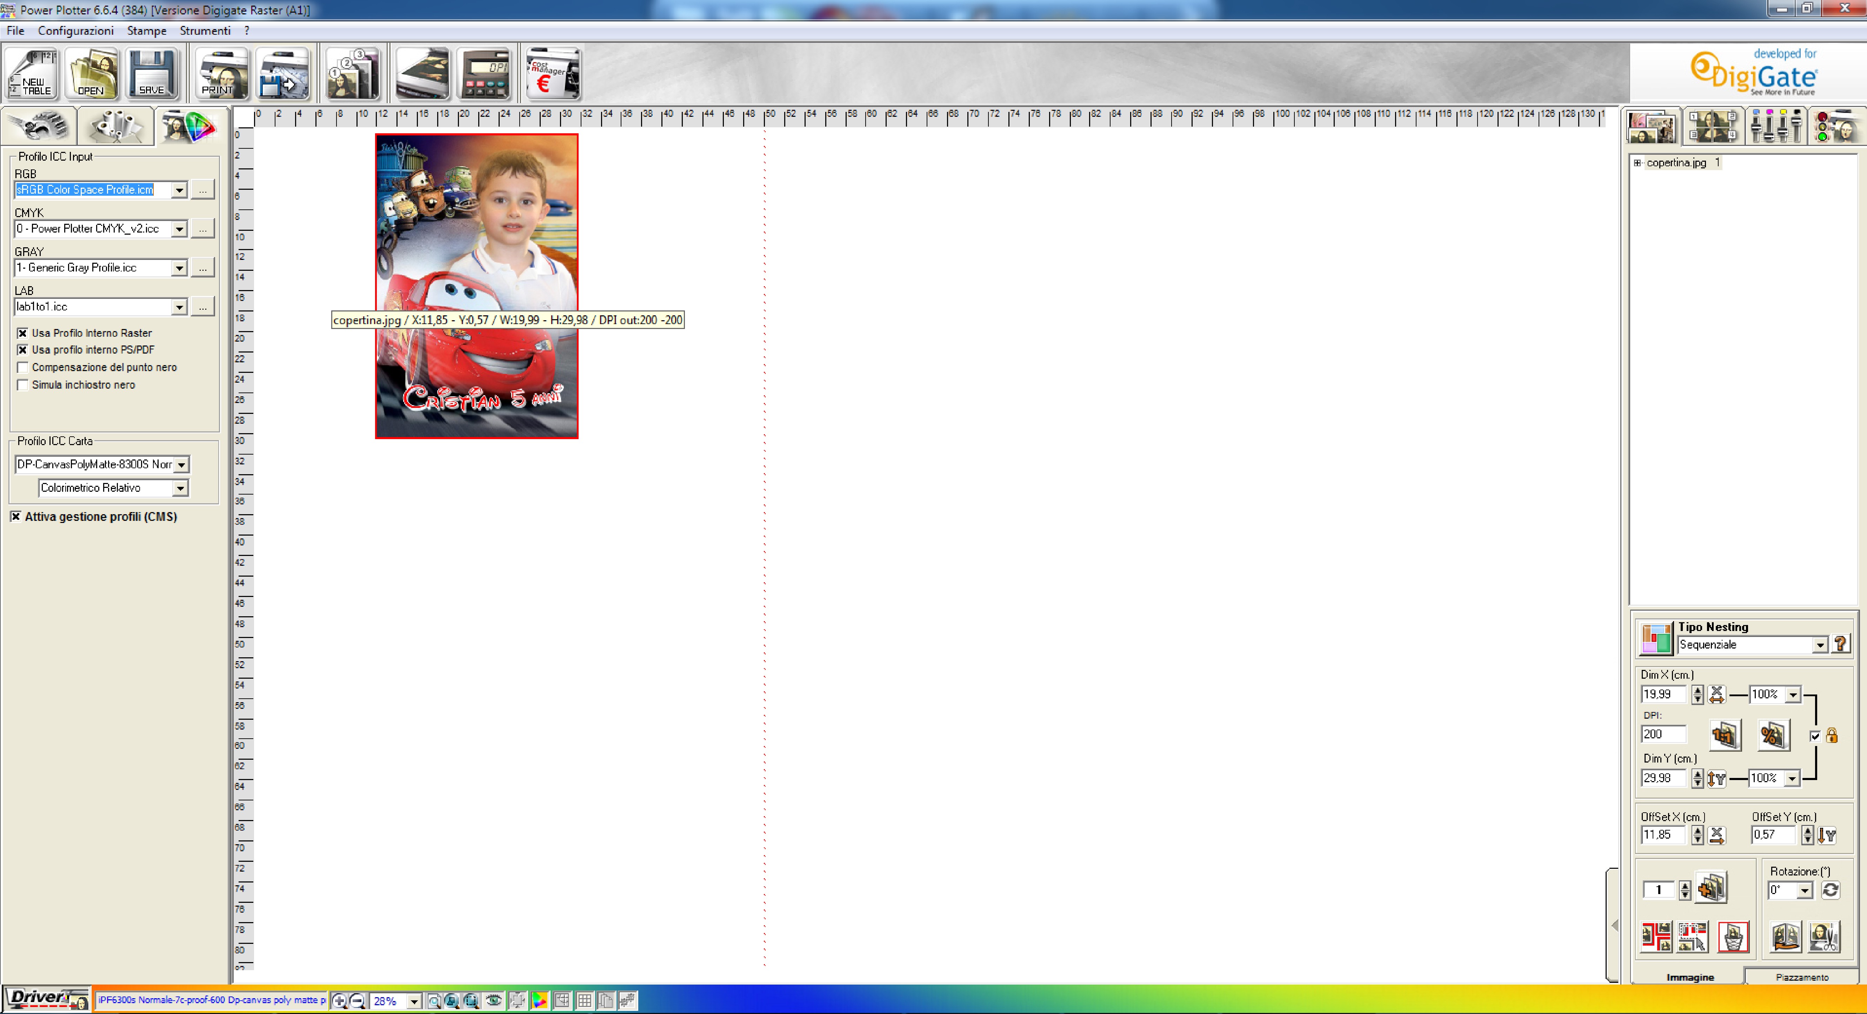The image size is (1867, 1014).
Task: Click the crop image scissors icon
Action: click(x=1823, y=937)
